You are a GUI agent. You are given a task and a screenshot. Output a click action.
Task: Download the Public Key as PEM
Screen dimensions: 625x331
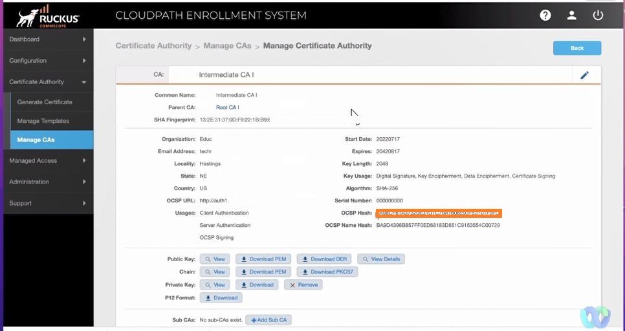click(263, 259)
